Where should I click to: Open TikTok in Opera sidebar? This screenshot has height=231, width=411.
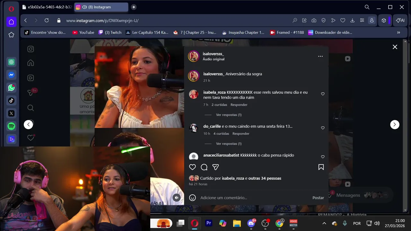click(11, 100)
